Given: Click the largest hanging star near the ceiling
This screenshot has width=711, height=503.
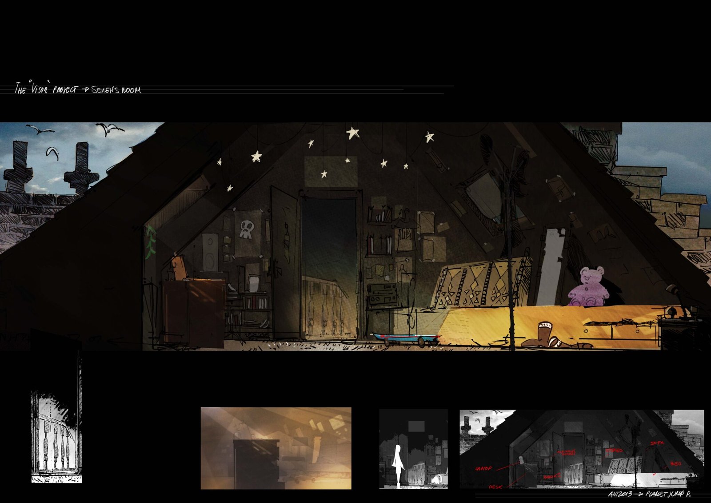Looking at the screenshot, I should [x=353, y=133].
